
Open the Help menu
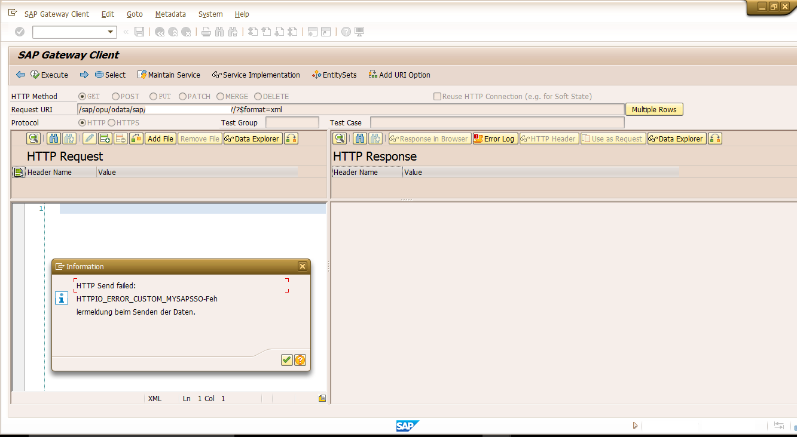242,14
